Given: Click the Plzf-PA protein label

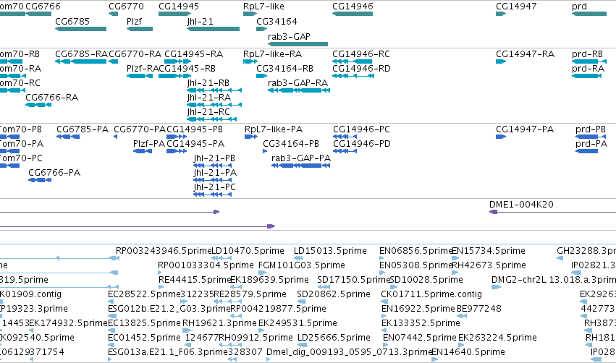Looking at the screenshot, I should pyautogui.click(x=149, y=144).
